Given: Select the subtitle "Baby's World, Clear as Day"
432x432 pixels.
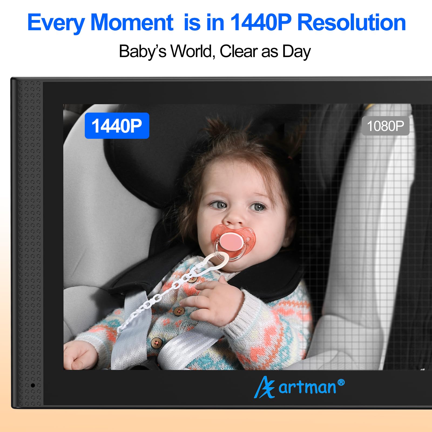Looking at the screenshot, I should (215, 51).
